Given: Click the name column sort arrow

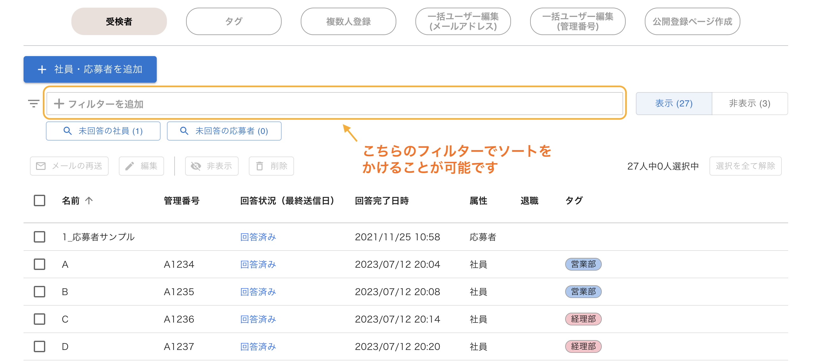Looking at the screenshot, I should click(89, 200).
